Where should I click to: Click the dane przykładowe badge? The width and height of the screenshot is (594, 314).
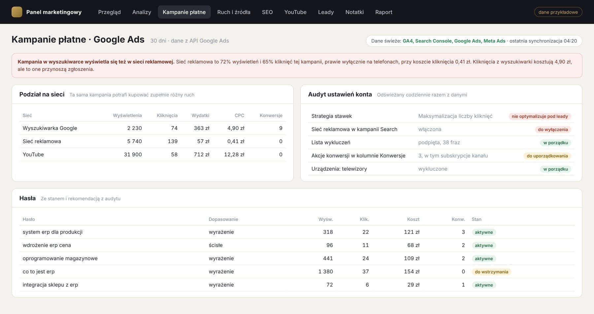[x=558, y=12]
